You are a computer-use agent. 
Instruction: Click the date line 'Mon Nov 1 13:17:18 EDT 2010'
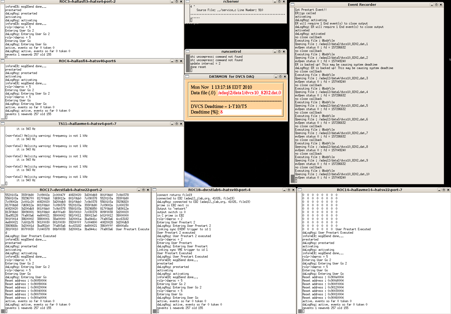point(221,87)
